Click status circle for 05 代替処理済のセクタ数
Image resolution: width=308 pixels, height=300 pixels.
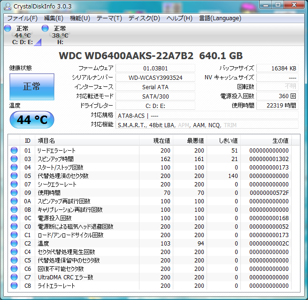pos(14,176)
